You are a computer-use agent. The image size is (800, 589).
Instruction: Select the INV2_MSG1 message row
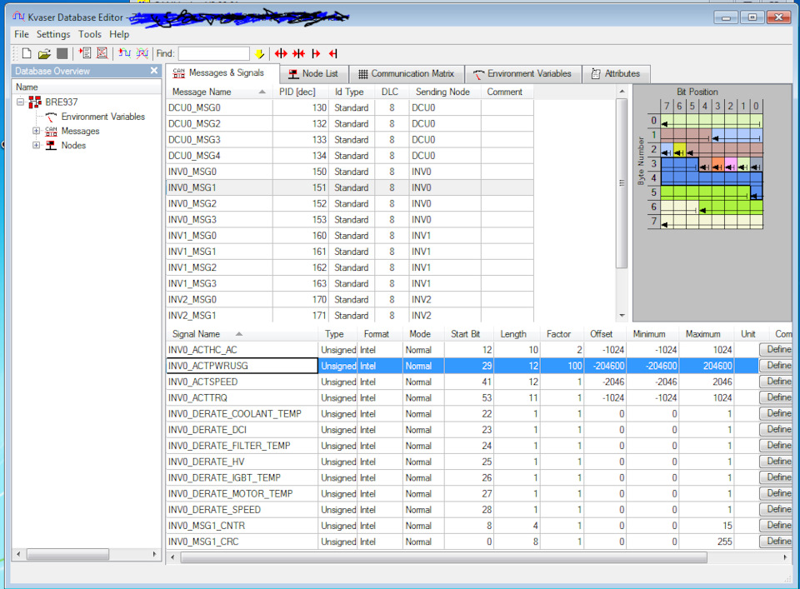coord(349,315)
